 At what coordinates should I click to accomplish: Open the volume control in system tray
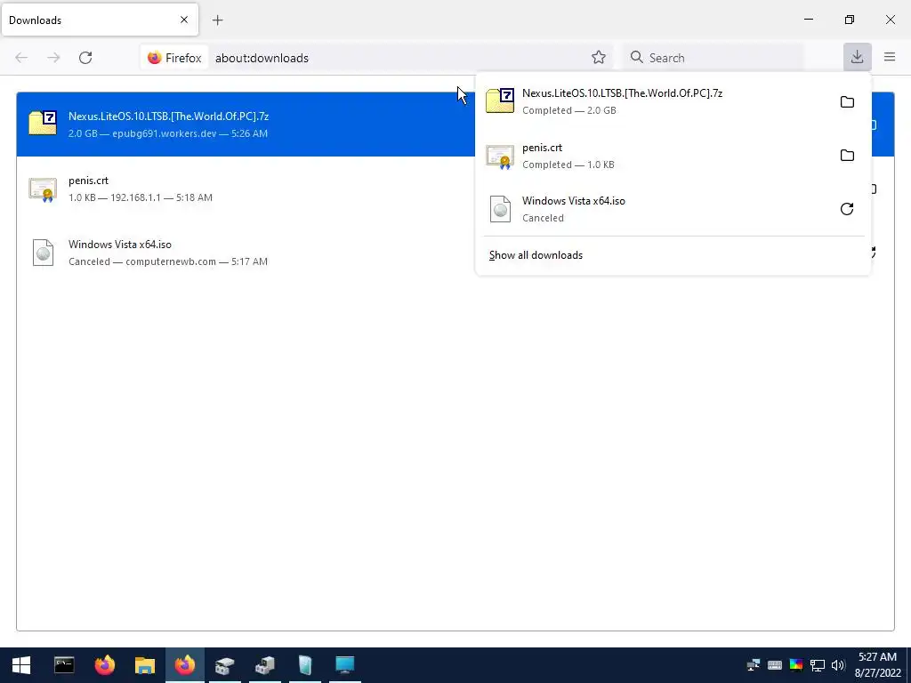[838, 665]
